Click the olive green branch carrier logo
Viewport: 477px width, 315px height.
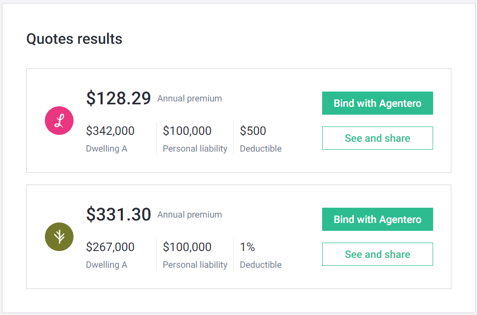click(59, 237)
